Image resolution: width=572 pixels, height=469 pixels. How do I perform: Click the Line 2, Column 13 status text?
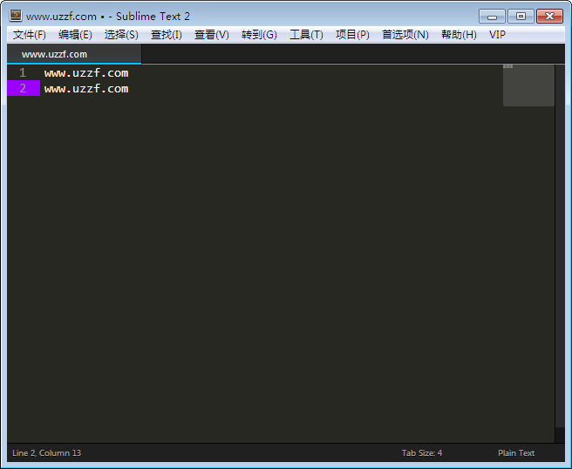point(47,453)
